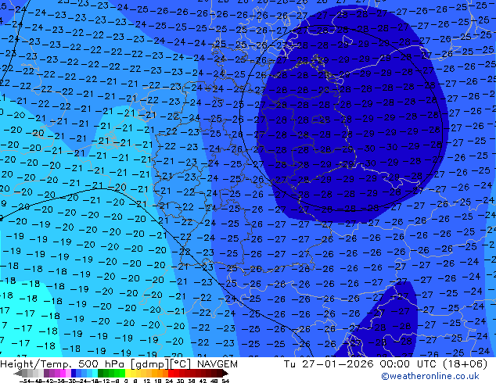Viewport: 496px width, 383px height.
Task: Pick the yellow legend color at 0
Action: point(128,373)
